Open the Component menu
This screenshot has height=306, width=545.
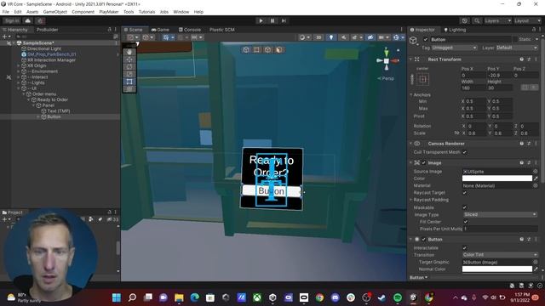[x=83, y=12]
